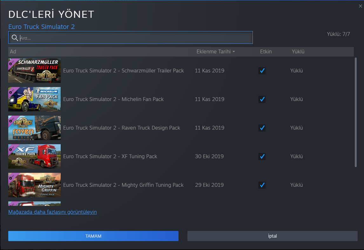Open the Raven Truck Design Pack thumbnail
364x250 pixels.
34,128
